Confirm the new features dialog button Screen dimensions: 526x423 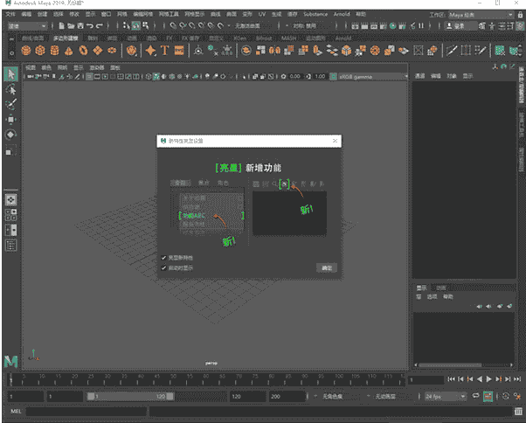327,267
